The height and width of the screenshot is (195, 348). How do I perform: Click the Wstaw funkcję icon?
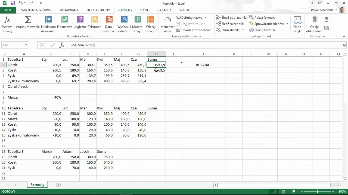click(x=7, y=24)
